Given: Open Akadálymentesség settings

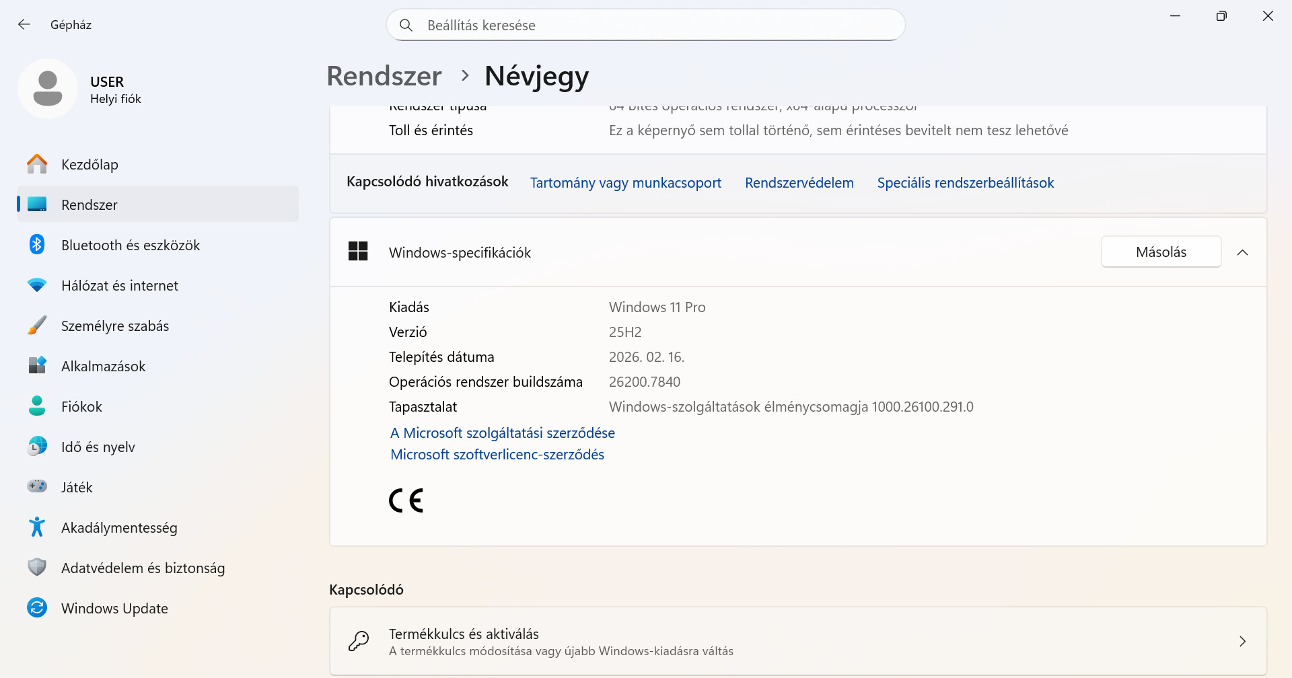Looking at the screenshot, I should coord(157,527).
